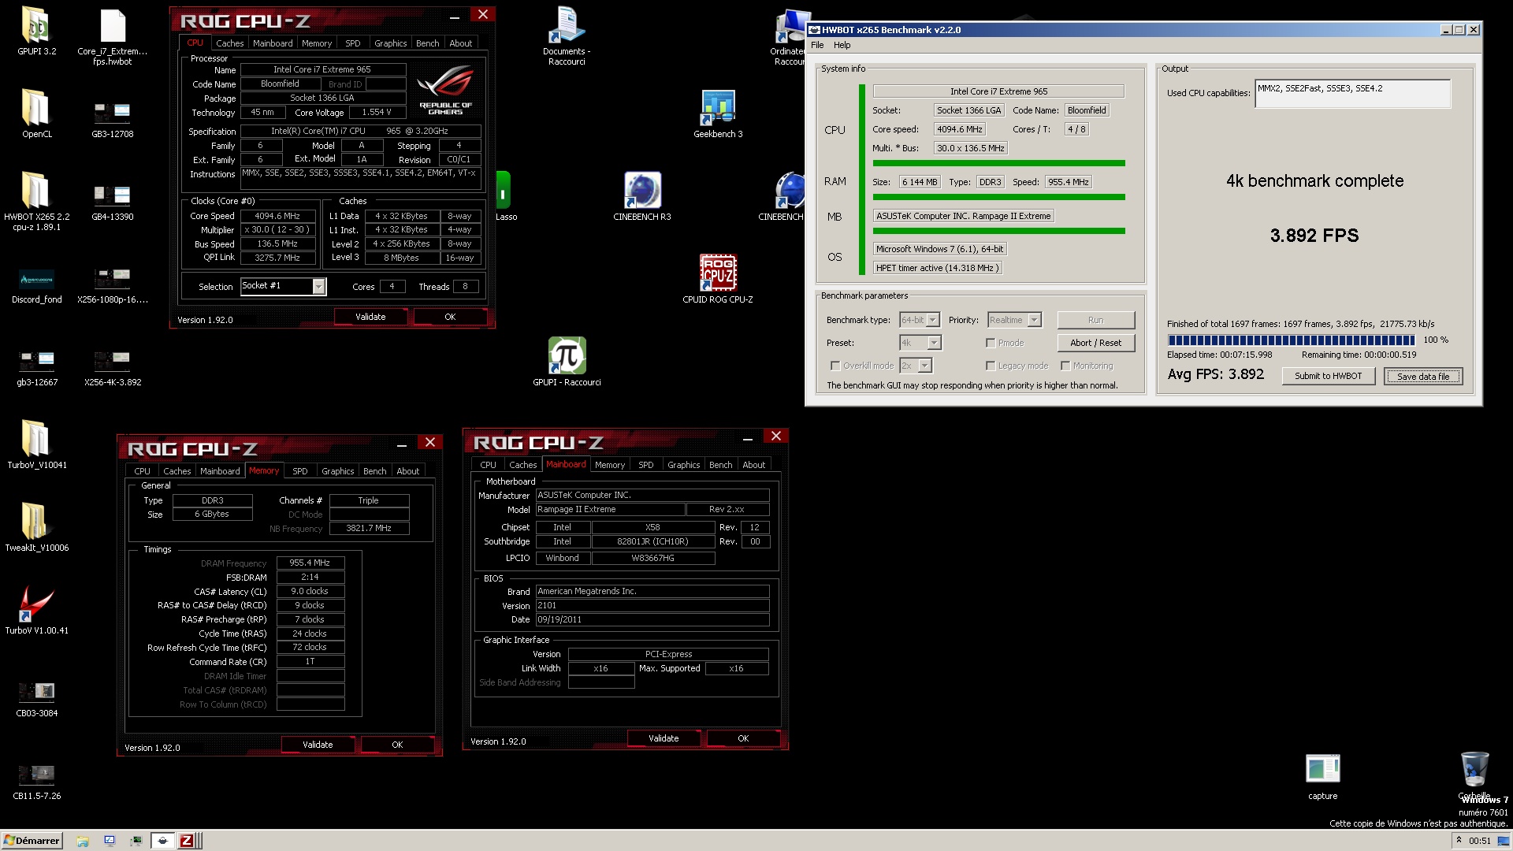Expand the Benchmark type 64-bit dropdown

tap(933, 320)
